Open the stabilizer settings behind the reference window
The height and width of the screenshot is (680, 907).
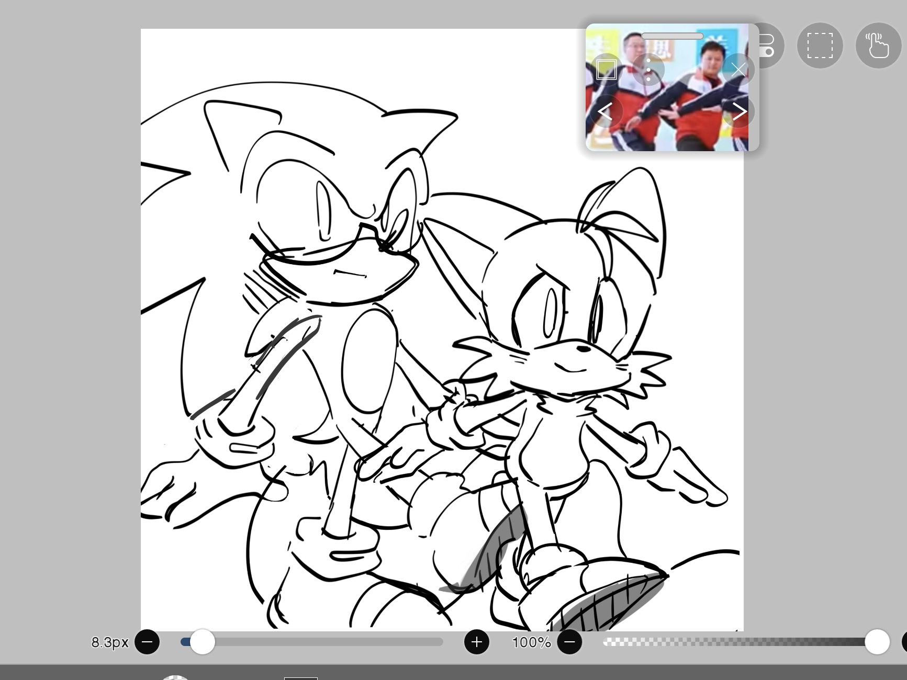point(767,46)
